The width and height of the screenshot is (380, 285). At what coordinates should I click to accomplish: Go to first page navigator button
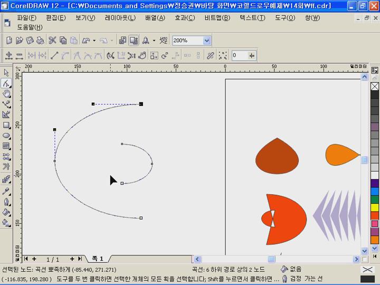(26, 259)
